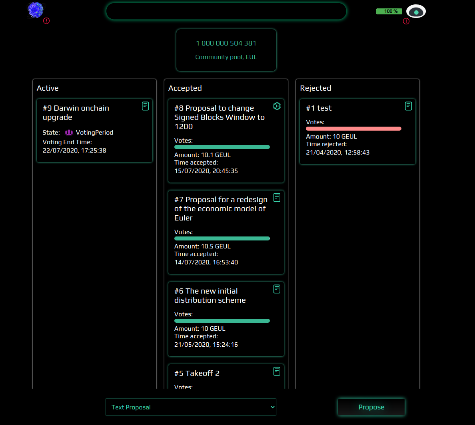The height and width of the screenshot is (425, 475).
Task: Click the document icon on the #7 proposal card
Action: (x=277, y=198)
